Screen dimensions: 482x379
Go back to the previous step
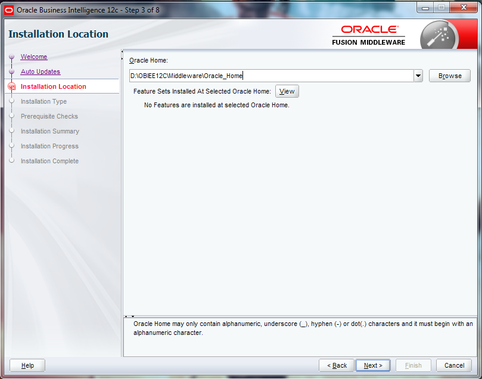(x=337, y=365)
